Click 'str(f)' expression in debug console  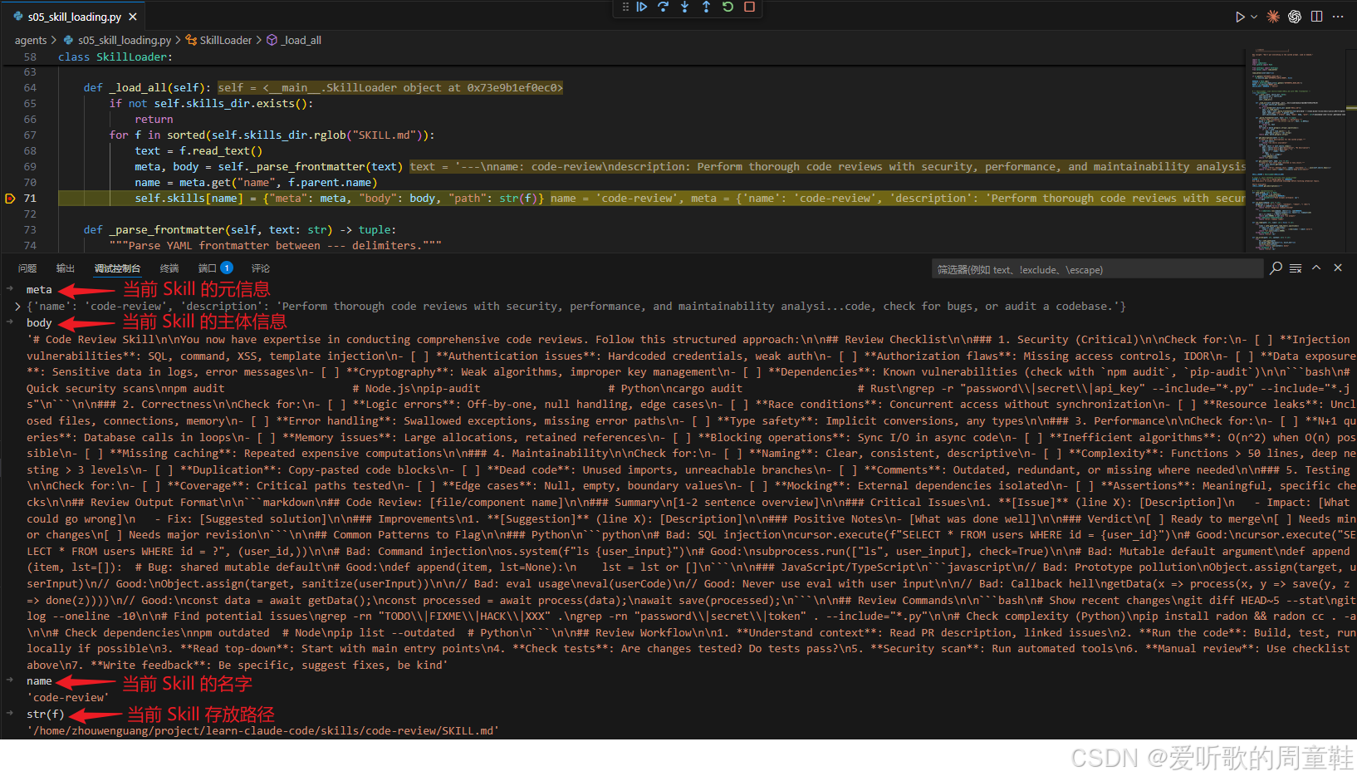click(45, 715)
